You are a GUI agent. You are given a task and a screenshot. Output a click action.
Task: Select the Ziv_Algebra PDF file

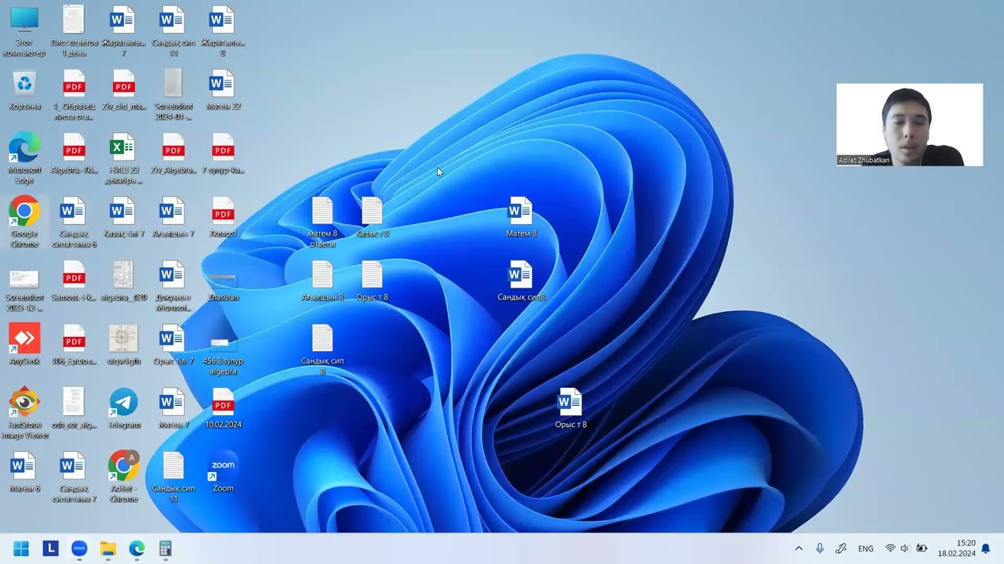coord(173,154)
